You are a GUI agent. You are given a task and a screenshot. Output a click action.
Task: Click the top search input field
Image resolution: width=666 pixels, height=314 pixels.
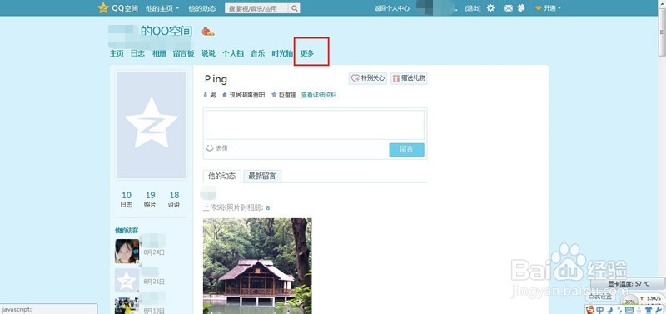[257, 8]
